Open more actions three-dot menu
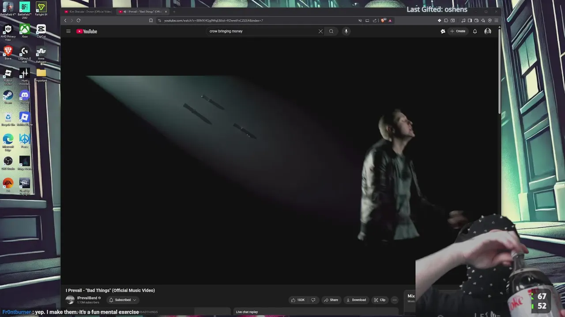 tap(395, 300)
